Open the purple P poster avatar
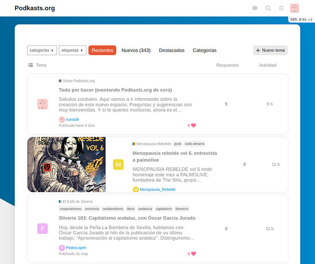Viewport: 315px width, 264px height. [42, 229]
